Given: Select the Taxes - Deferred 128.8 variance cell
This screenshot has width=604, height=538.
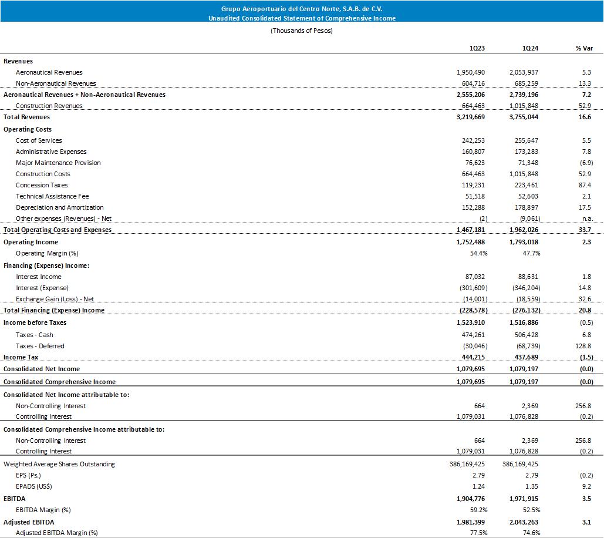Looking at the screenshot, I should tap(583, 346).
